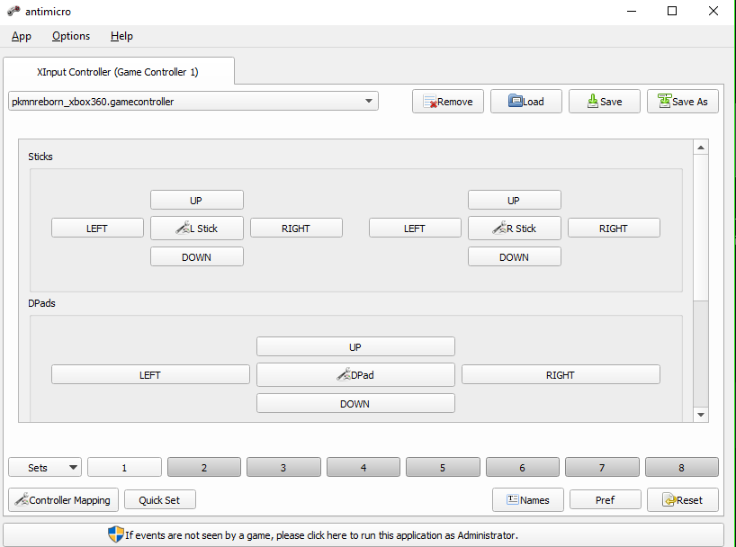736x547 pixels.
Task: Click Save As to export profile
Action: coord(682,102)
